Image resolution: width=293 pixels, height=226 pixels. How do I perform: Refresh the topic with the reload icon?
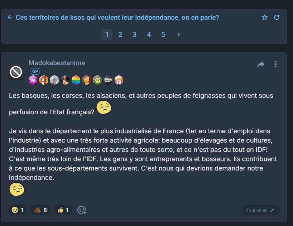(x=277, y=17)
